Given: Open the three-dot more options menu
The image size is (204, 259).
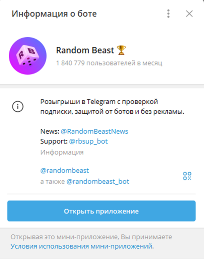Looking at the screenshot, I should 168,14.
